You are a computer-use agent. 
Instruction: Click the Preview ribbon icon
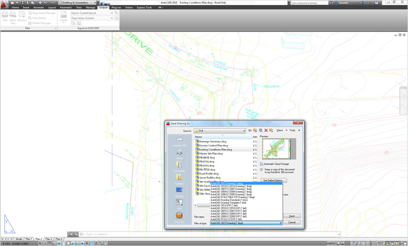point(22,17)
